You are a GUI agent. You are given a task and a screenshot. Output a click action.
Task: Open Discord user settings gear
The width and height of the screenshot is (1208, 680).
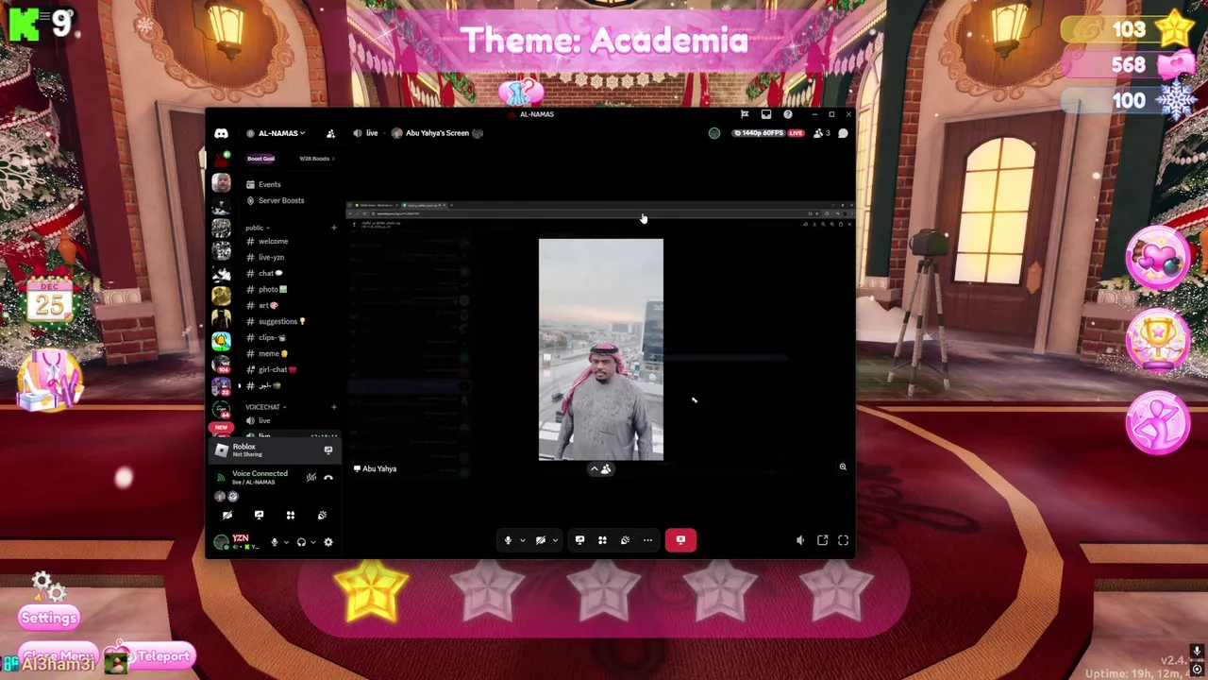pos(328,542)
